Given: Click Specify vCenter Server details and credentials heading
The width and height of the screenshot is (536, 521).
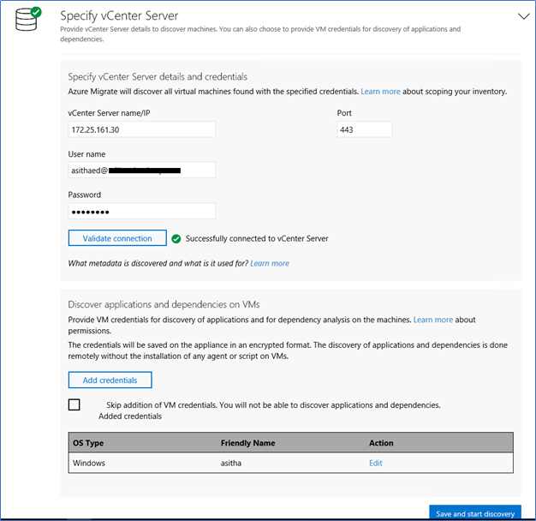Looking at the screenshot, I should tap(158, 76).
